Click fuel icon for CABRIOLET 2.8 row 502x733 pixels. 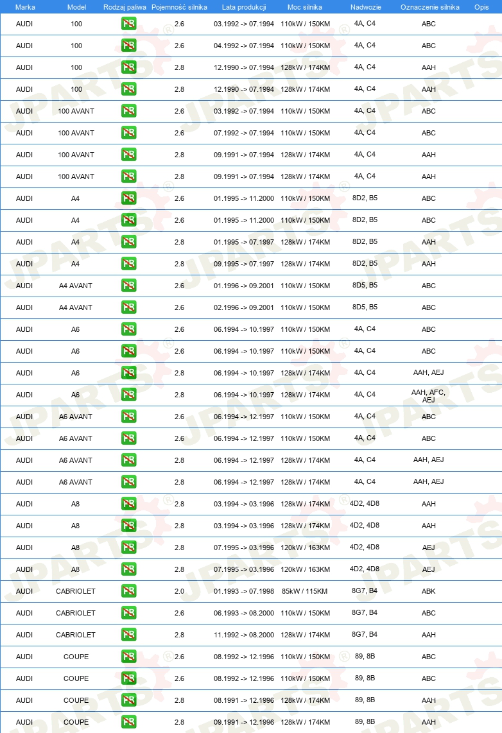click(128, 634)
